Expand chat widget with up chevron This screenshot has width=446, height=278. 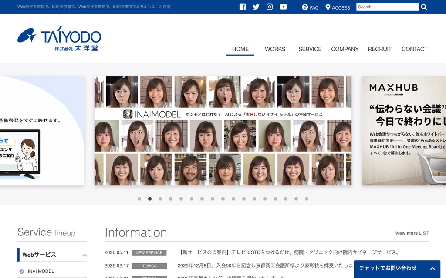pyautogui.click(x=432, y=268)
